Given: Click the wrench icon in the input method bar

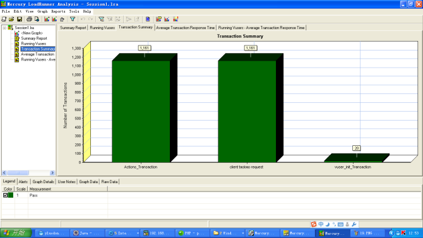Looking at the screenshot, I should tap(354, 224).
